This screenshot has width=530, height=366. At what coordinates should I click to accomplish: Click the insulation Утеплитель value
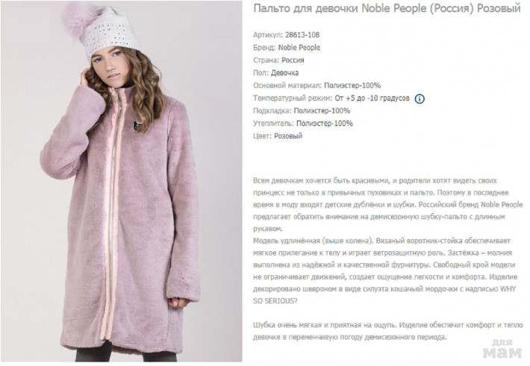[x=325, y=124]
